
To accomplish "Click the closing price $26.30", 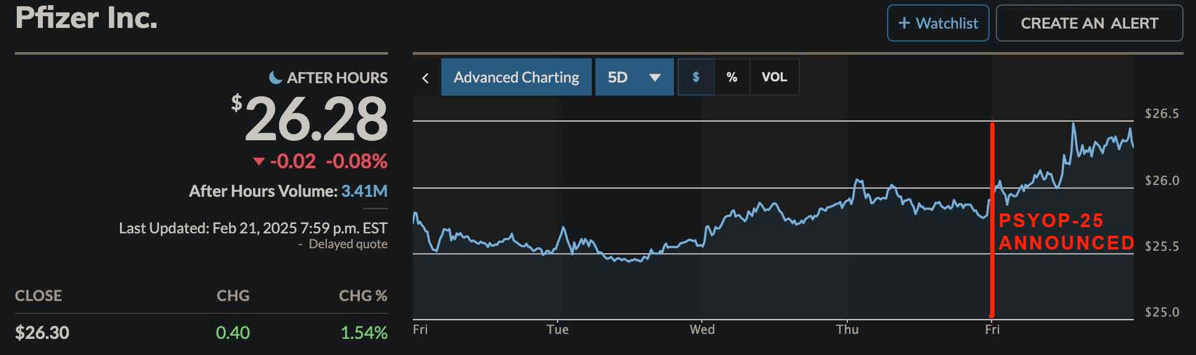I will (x=42, y=333).
